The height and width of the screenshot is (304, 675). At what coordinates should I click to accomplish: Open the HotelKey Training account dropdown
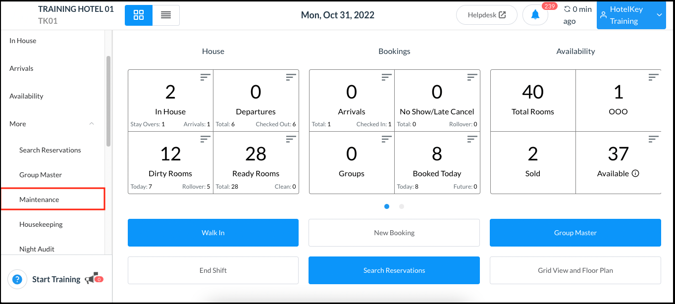[631, 15]
